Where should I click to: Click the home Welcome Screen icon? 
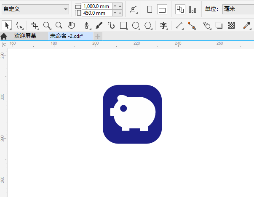pos(4,36)
